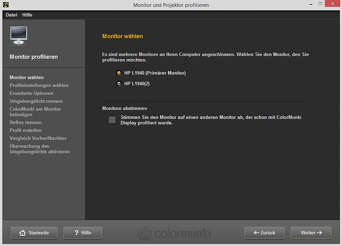The height and width of the screenshot is (246, 342).
Task: Select Profil erstellen step
Action: pos(26,130)
